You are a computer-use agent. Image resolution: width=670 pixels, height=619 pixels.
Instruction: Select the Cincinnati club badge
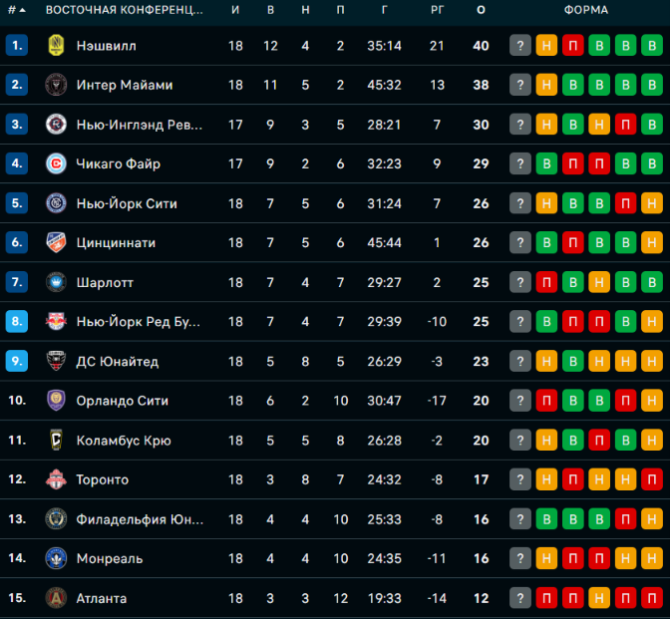56,242
